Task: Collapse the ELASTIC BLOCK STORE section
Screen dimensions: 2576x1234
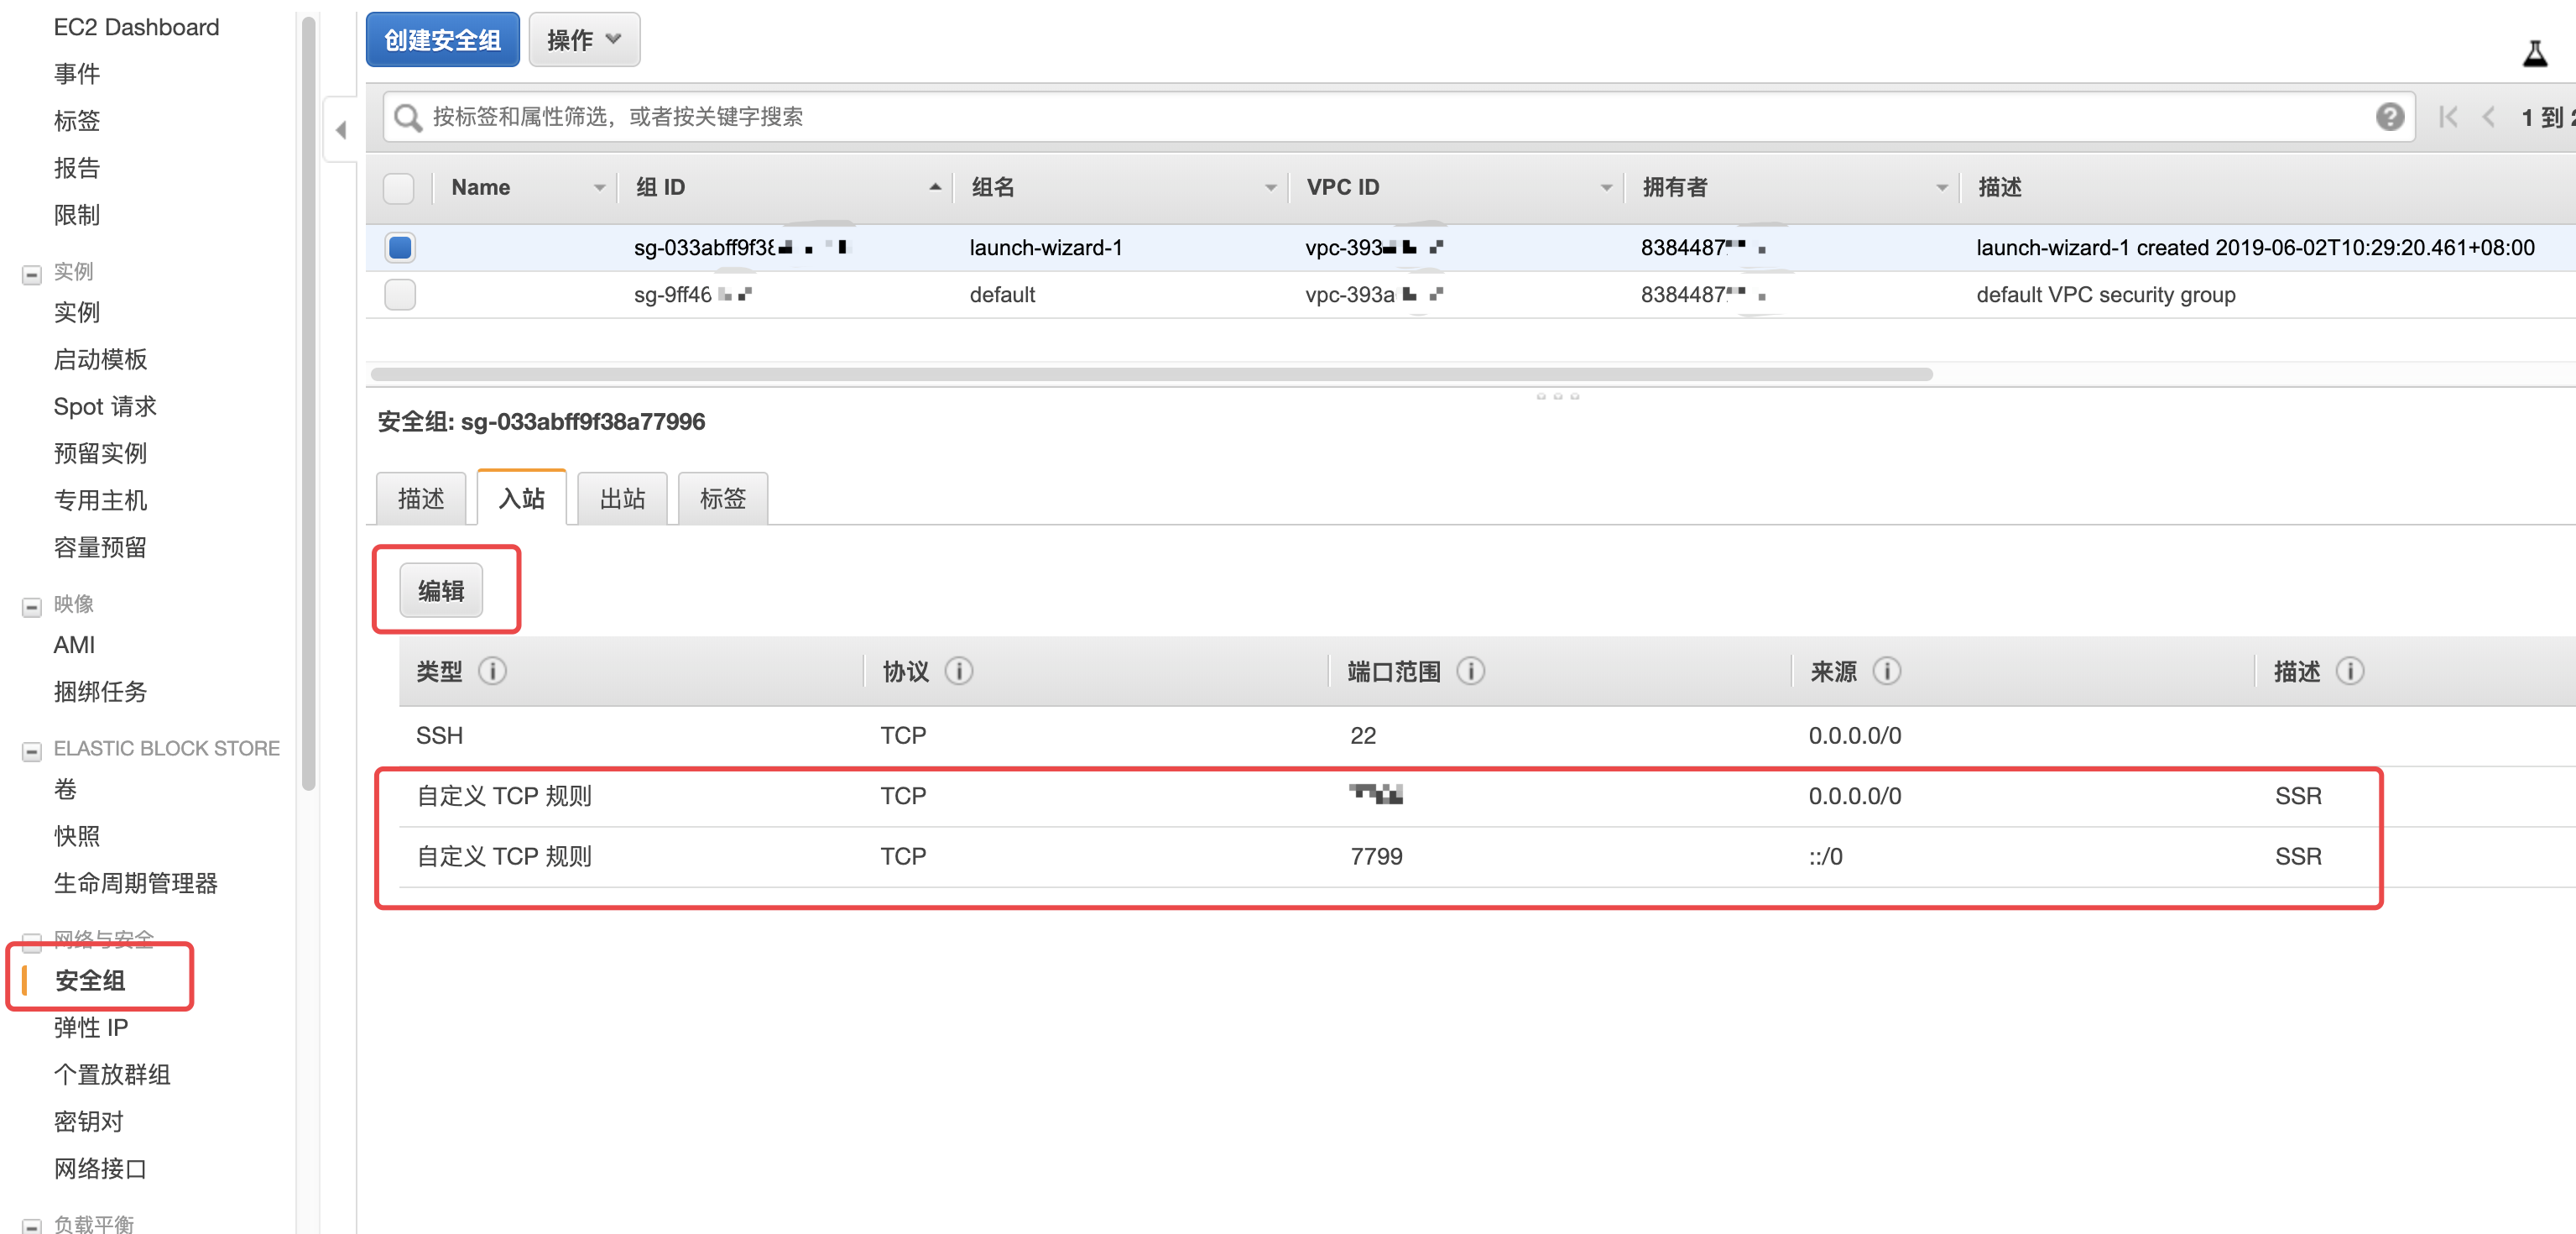Action: point(32,750)
